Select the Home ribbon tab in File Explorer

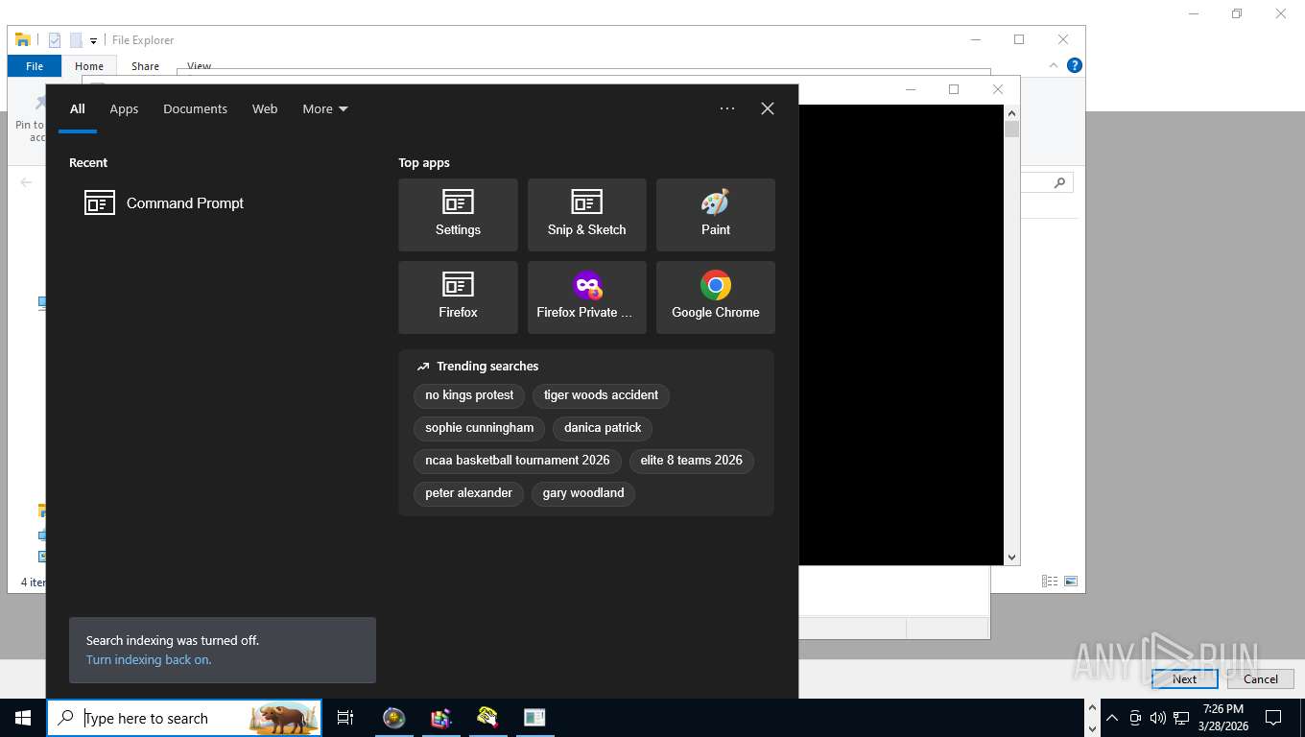point(89,66)
